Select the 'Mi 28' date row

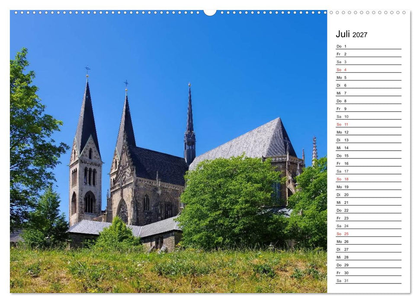(369, 257)
